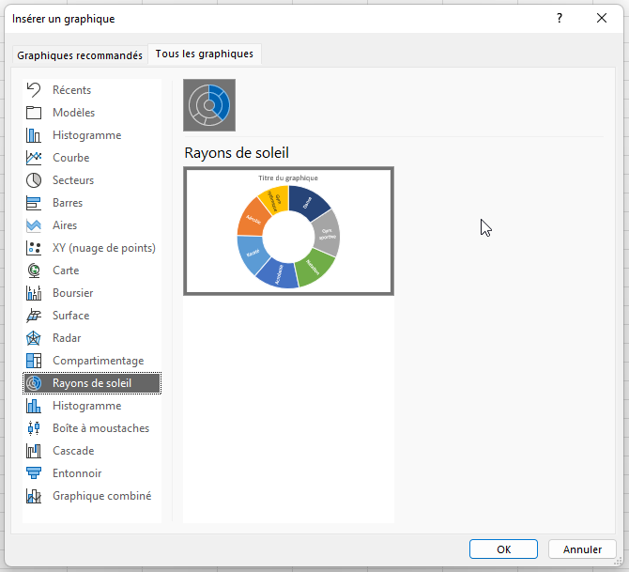
Task: Confirm the chart with OK
Action: click(503, 549)
